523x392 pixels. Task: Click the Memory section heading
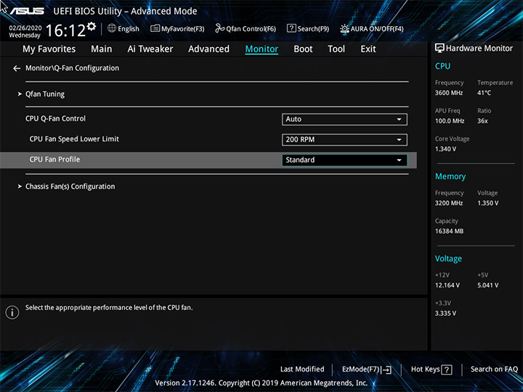450,176
